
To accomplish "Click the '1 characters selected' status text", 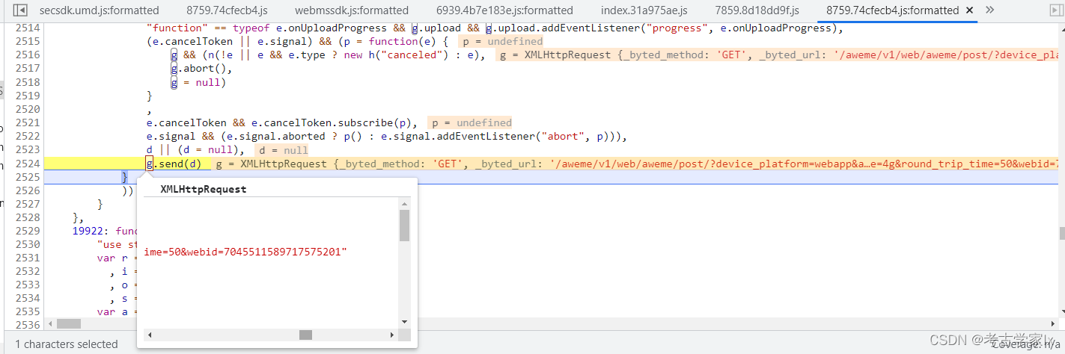I will [x=67, y=344].
